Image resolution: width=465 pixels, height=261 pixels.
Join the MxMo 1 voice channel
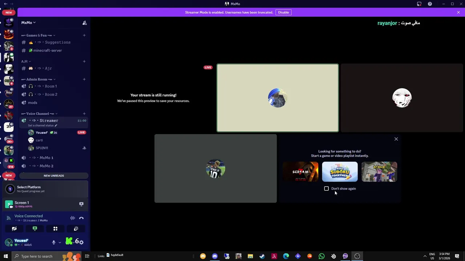pyautogui.click(x=54, y=158)
